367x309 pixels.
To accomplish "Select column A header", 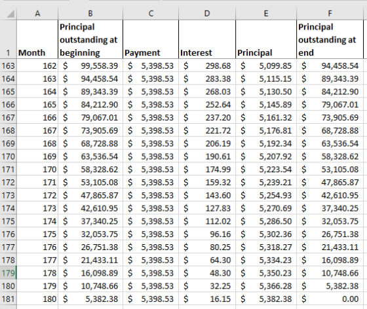I will (37, 14).
